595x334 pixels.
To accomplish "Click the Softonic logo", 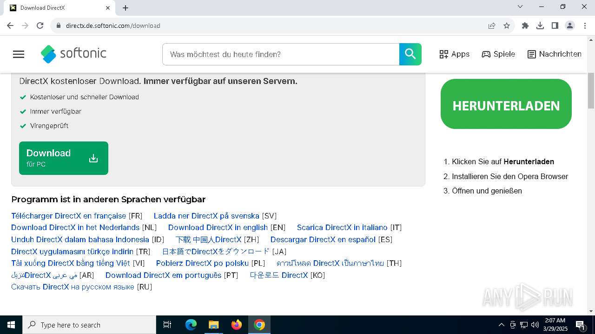I will click(x=74, y=54).
